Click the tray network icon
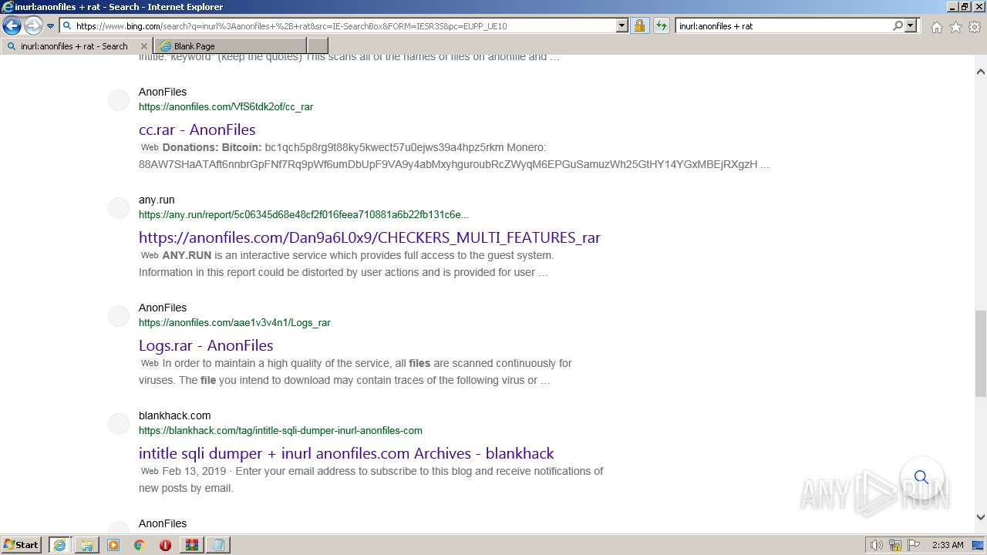 [895, 545]
